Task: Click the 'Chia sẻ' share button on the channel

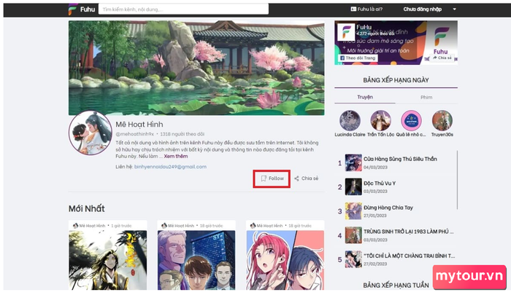Action: tap(307, 178)
